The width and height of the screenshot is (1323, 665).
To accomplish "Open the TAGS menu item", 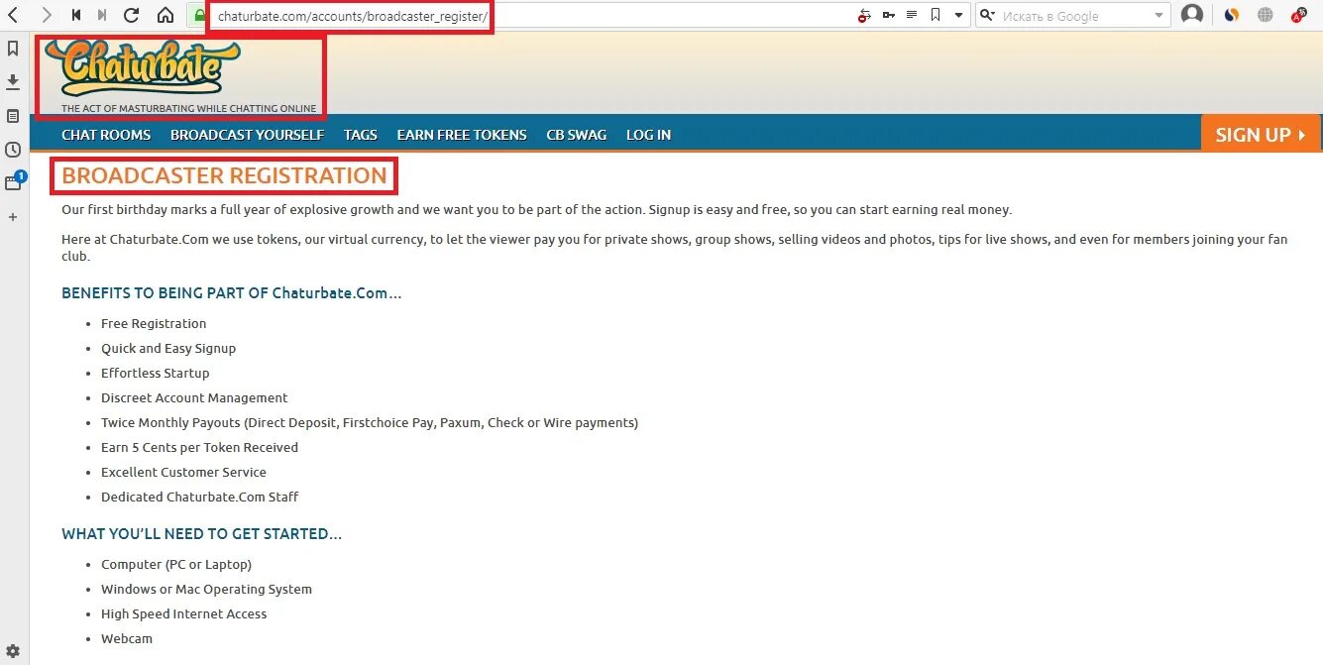I will click(361, 135).
